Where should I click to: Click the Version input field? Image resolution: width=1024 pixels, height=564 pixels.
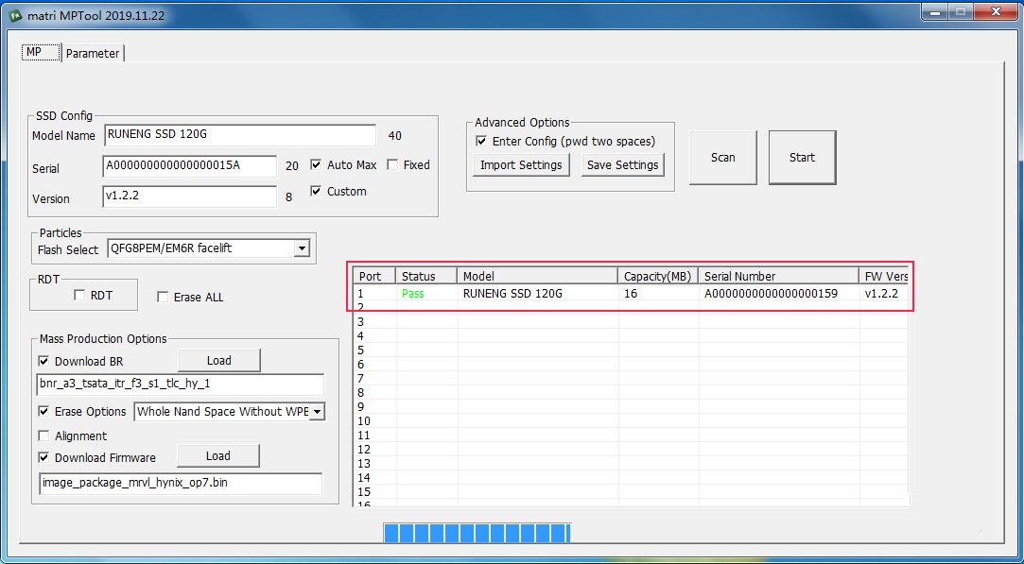click(x=189, y=197)
